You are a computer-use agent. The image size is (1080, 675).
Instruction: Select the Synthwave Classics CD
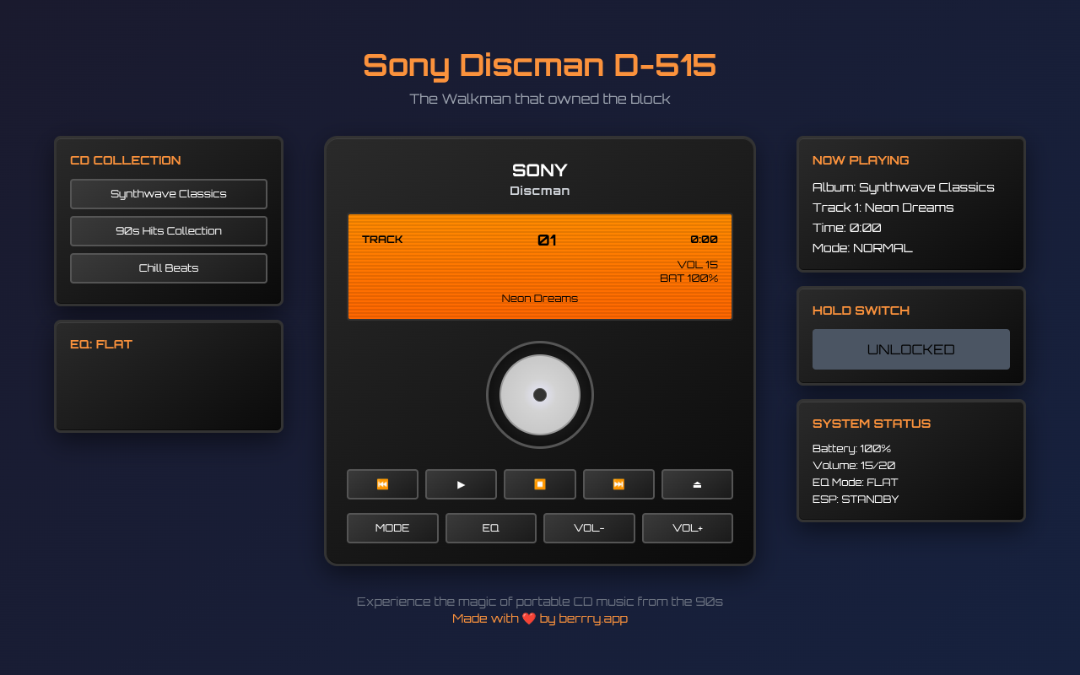tap(168, 193)
